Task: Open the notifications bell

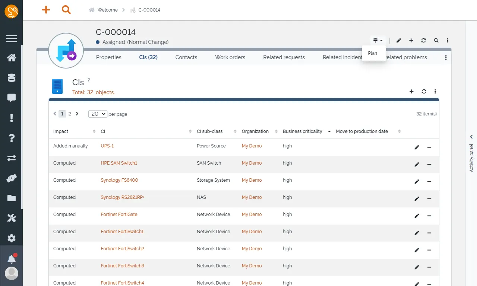Action: [x=12, y=258]
